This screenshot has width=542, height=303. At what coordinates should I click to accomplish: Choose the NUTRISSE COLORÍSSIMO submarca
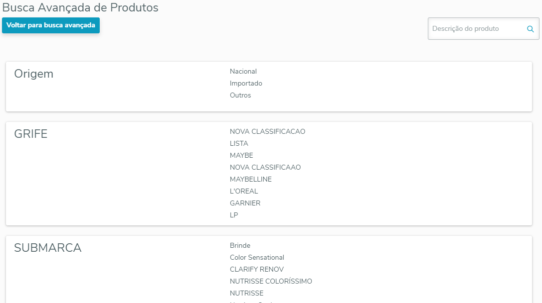point(271,282)
